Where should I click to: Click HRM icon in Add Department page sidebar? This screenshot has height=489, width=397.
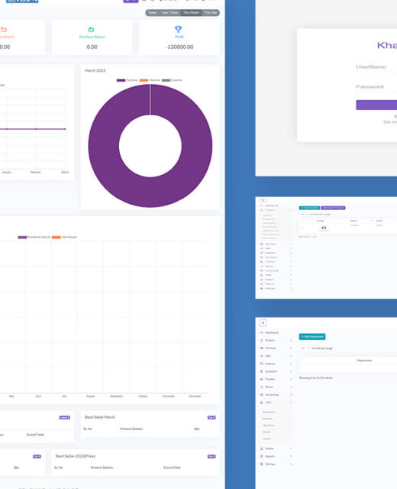point(262,403)
